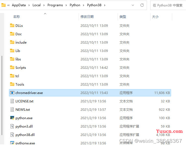Open the address history dropdown

click(133, 5)
